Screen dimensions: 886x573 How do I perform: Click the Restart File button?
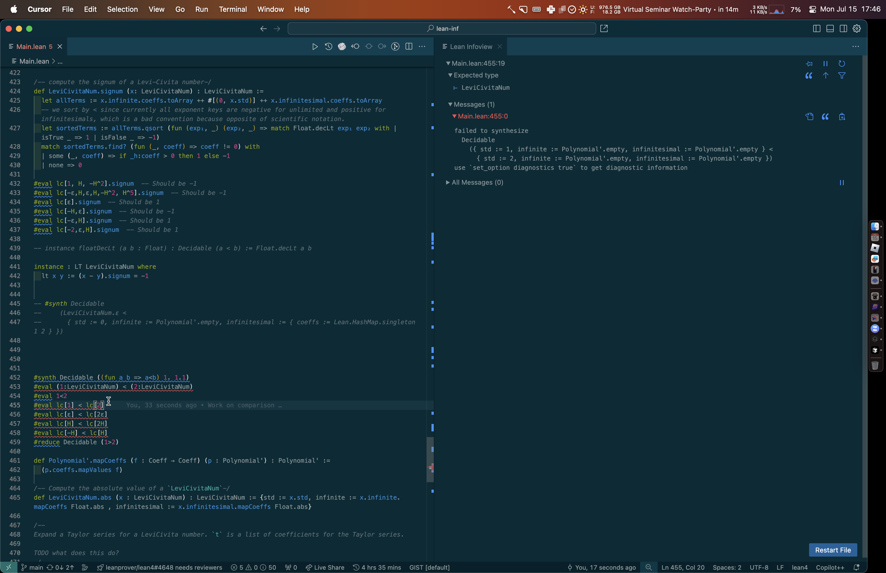coord(833,550)
